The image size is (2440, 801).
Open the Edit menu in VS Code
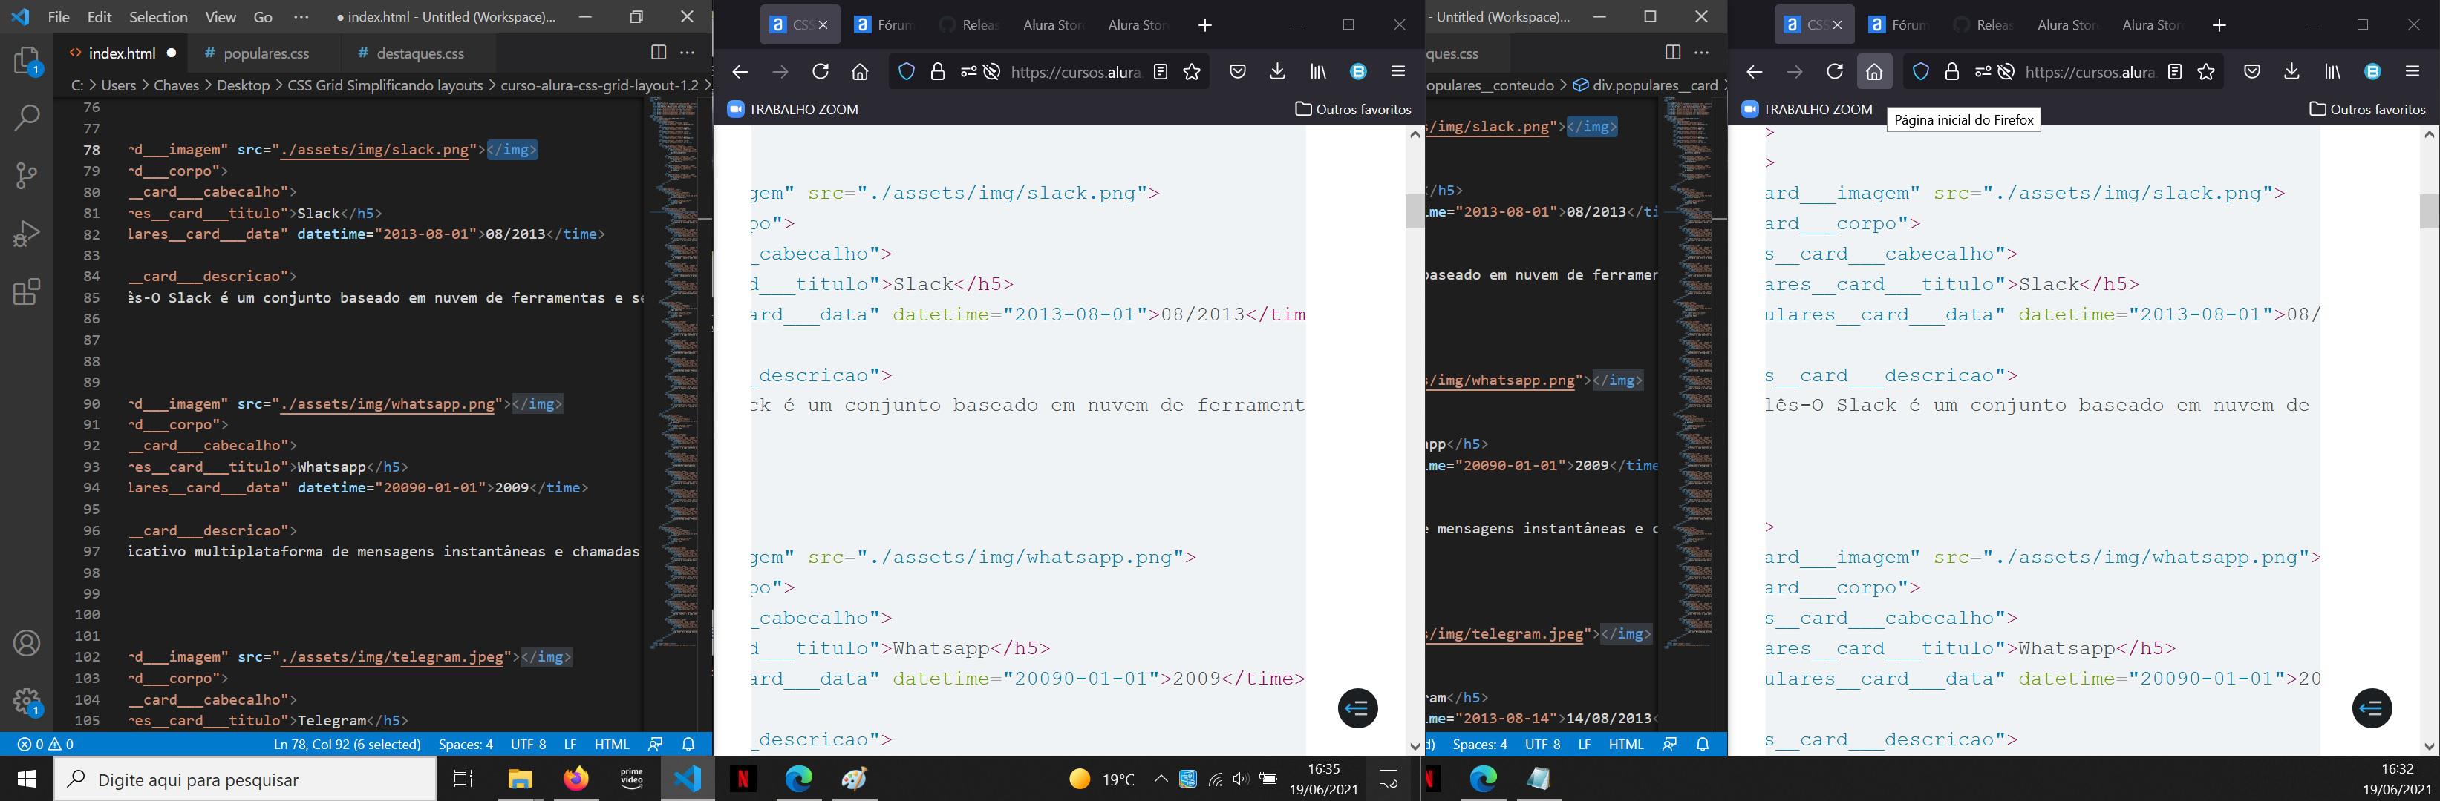point(99,17)
